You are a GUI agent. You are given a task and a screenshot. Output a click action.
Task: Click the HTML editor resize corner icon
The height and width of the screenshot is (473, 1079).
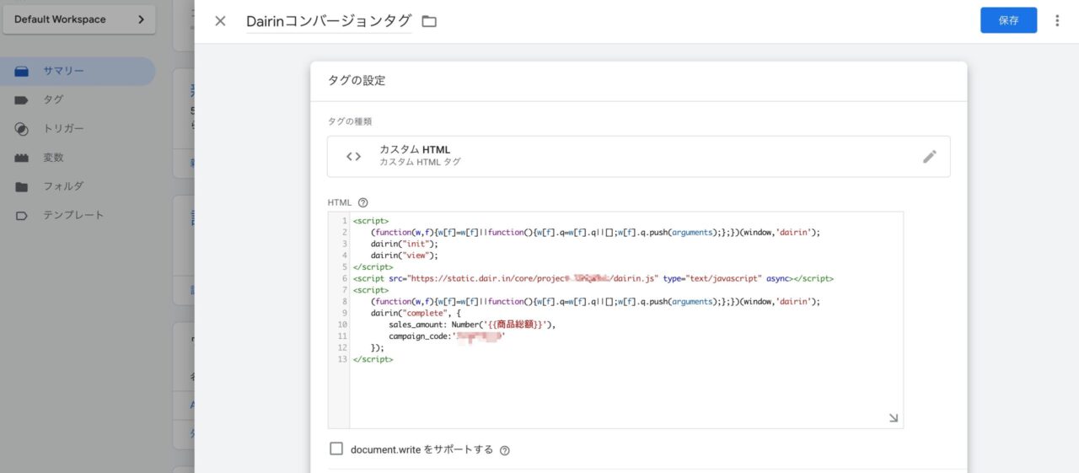893,418
